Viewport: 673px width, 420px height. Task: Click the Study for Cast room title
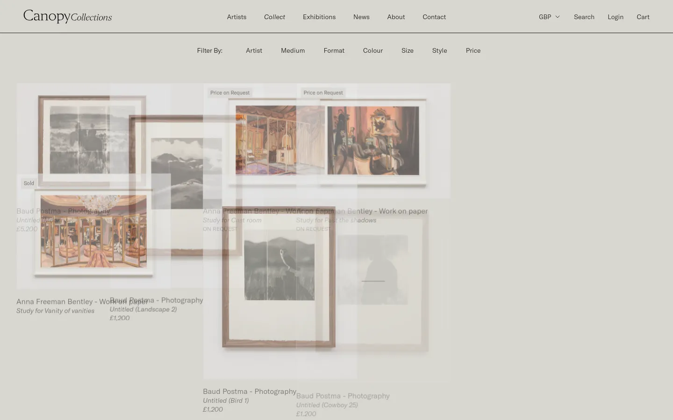click(x=232, y=220)
